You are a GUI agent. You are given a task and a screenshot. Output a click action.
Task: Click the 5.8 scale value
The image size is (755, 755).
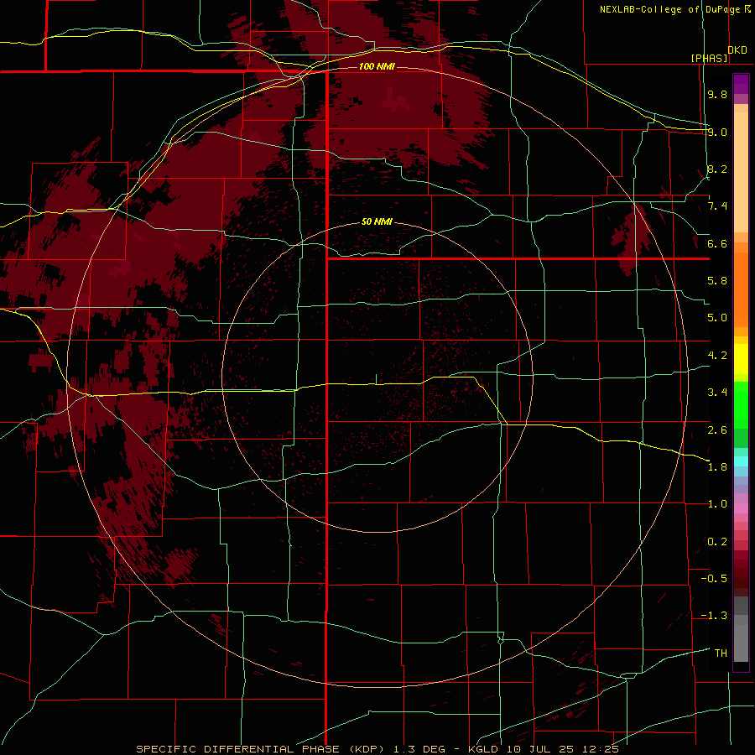click(x=717, y=281)
